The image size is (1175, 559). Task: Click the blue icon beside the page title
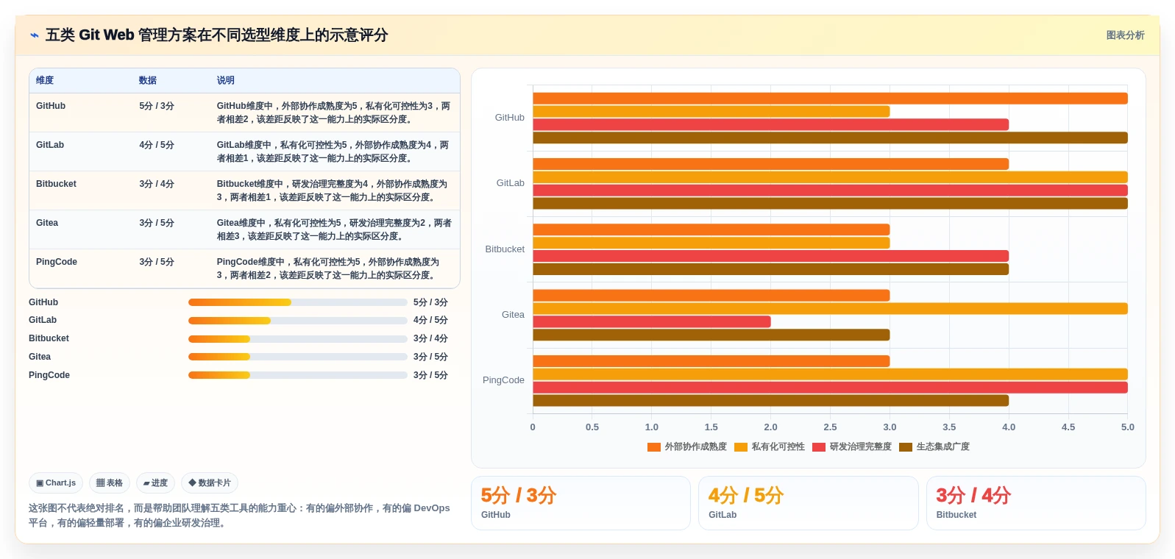click(x=34, y=35)
